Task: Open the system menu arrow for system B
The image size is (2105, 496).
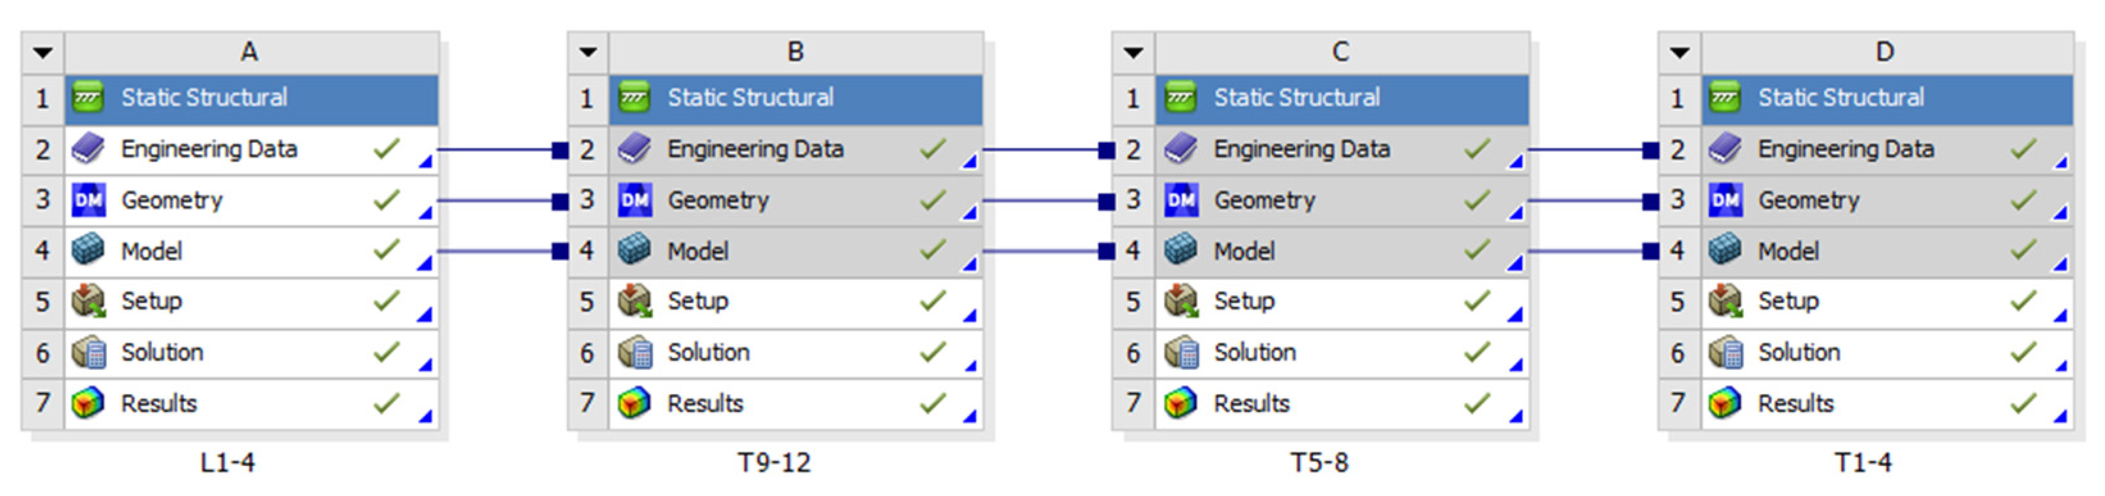Action: pyautogui.click(x=588, y=53)
